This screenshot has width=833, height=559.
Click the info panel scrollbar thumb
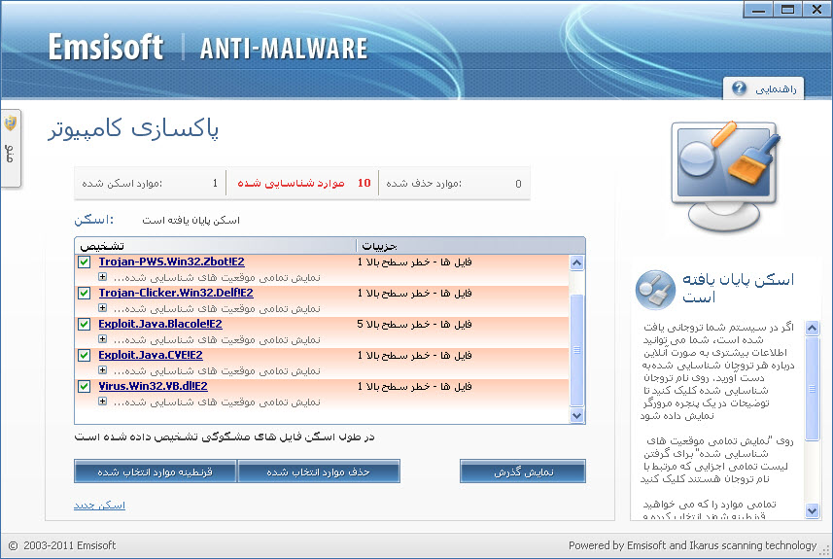pos(812,389)
